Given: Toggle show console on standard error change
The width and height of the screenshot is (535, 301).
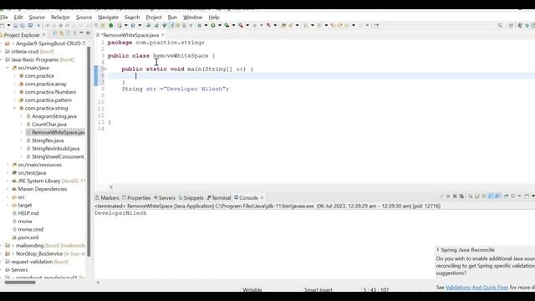Looking at the screenshot, I should [x=498, y=196].
